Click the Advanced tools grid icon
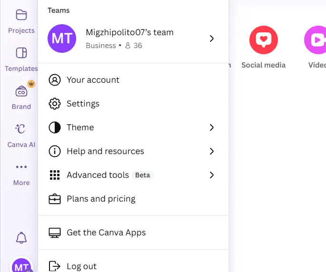 pos(55,175)
